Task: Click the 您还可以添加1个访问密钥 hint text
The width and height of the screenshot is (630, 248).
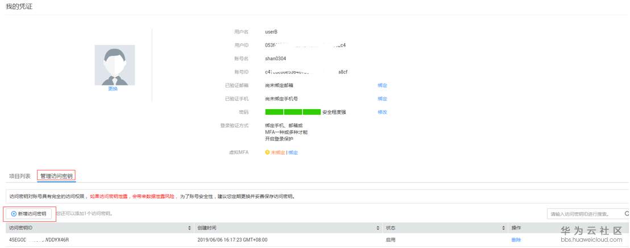Action: pos(84,214)
